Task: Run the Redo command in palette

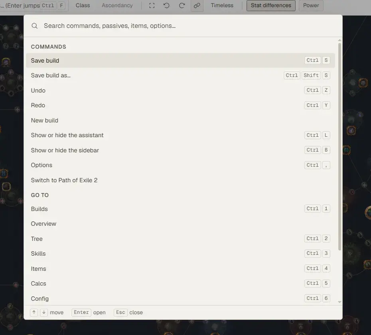Action: [181, 105]
